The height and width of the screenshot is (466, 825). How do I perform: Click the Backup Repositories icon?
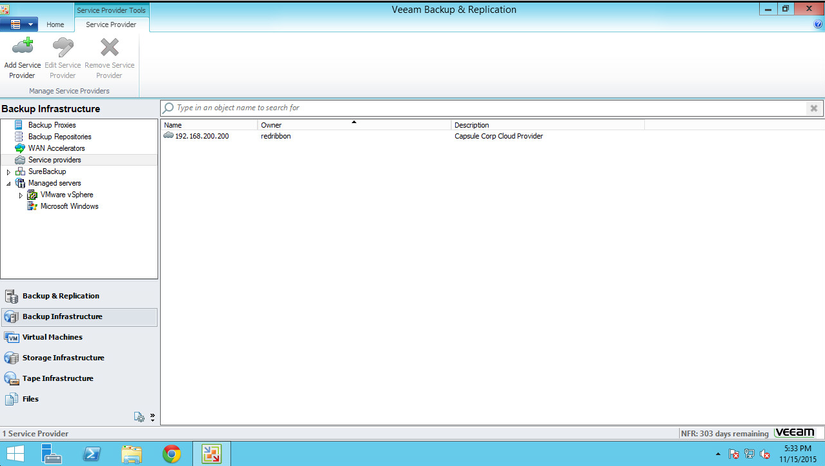(19, 137)
